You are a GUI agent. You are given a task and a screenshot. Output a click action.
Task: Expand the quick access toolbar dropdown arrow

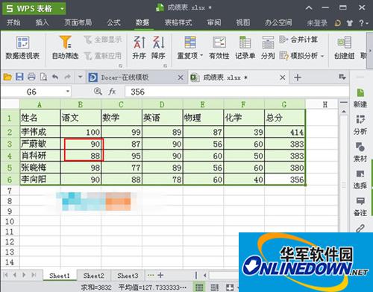point(80,77)
